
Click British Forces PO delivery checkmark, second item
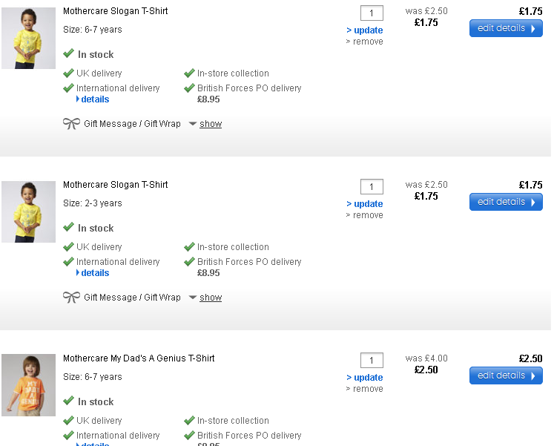189,262
